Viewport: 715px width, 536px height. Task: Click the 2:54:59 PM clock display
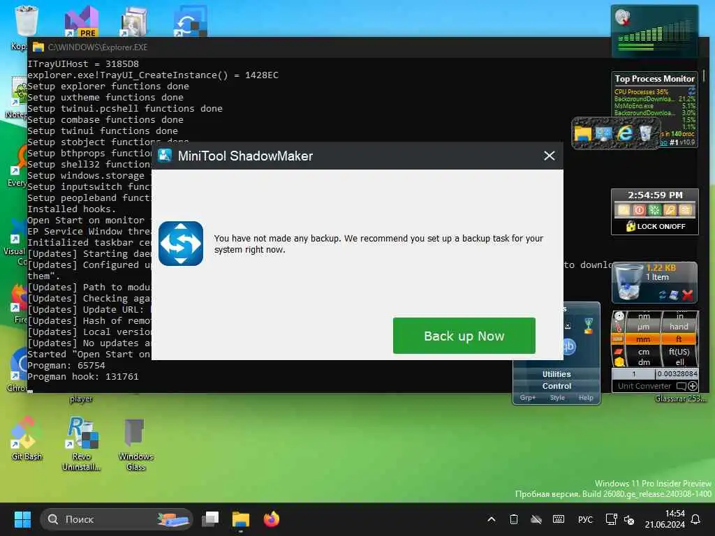click(655, 195)
